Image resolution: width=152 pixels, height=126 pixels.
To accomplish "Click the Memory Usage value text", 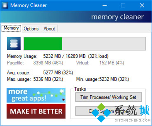I will click(76, 56).
